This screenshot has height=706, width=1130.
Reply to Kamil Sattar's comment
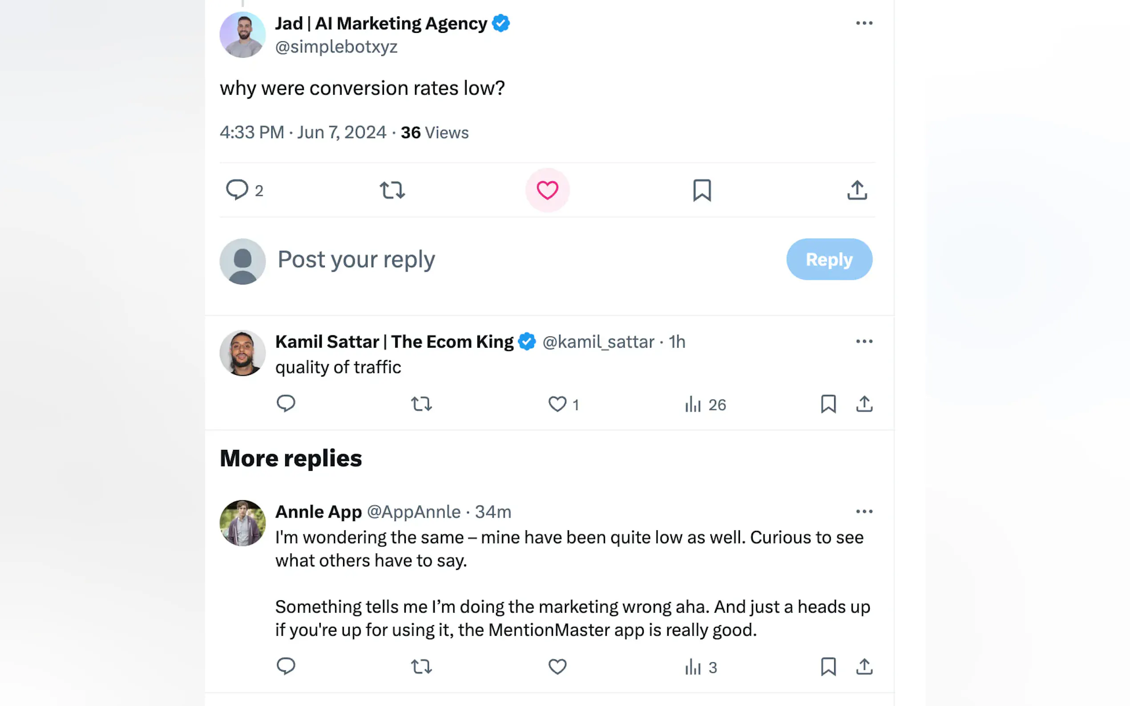(x=286, y=403)
